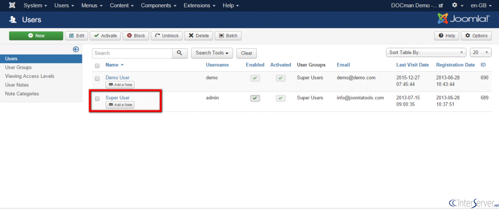The image size is (499, 209).
Task: Focus the Search input field
Action: pyautogui.click(x=133, y=53)
